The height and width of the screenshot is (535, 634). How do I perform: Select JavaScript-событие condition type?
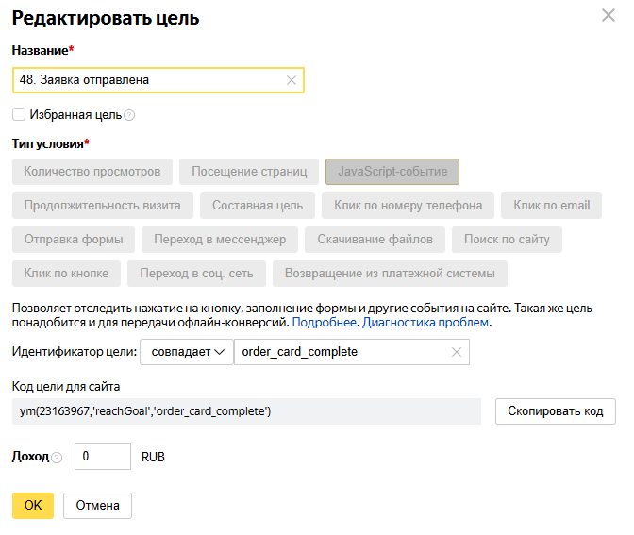point(392,172)
